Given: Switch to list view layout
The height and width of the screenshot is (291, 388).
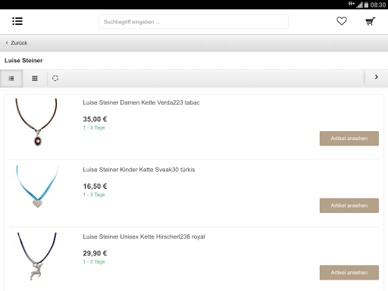Looking at the screenshot, I should click(x=11, y=79).
